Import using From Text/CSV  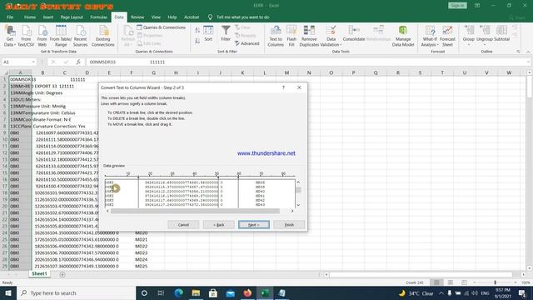tap(26, 35)
